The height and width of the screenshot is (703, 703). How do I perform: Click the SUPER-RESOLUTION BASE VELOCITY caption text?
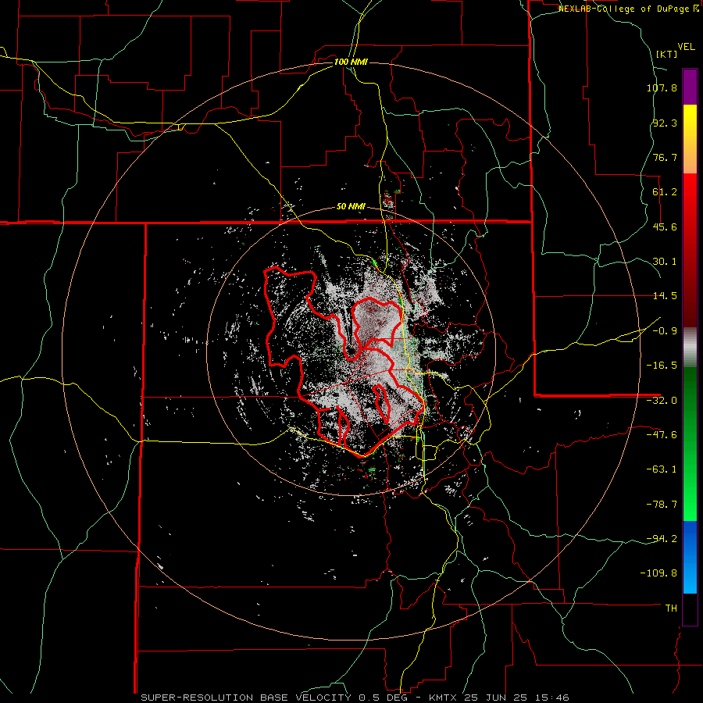(246, 698)
